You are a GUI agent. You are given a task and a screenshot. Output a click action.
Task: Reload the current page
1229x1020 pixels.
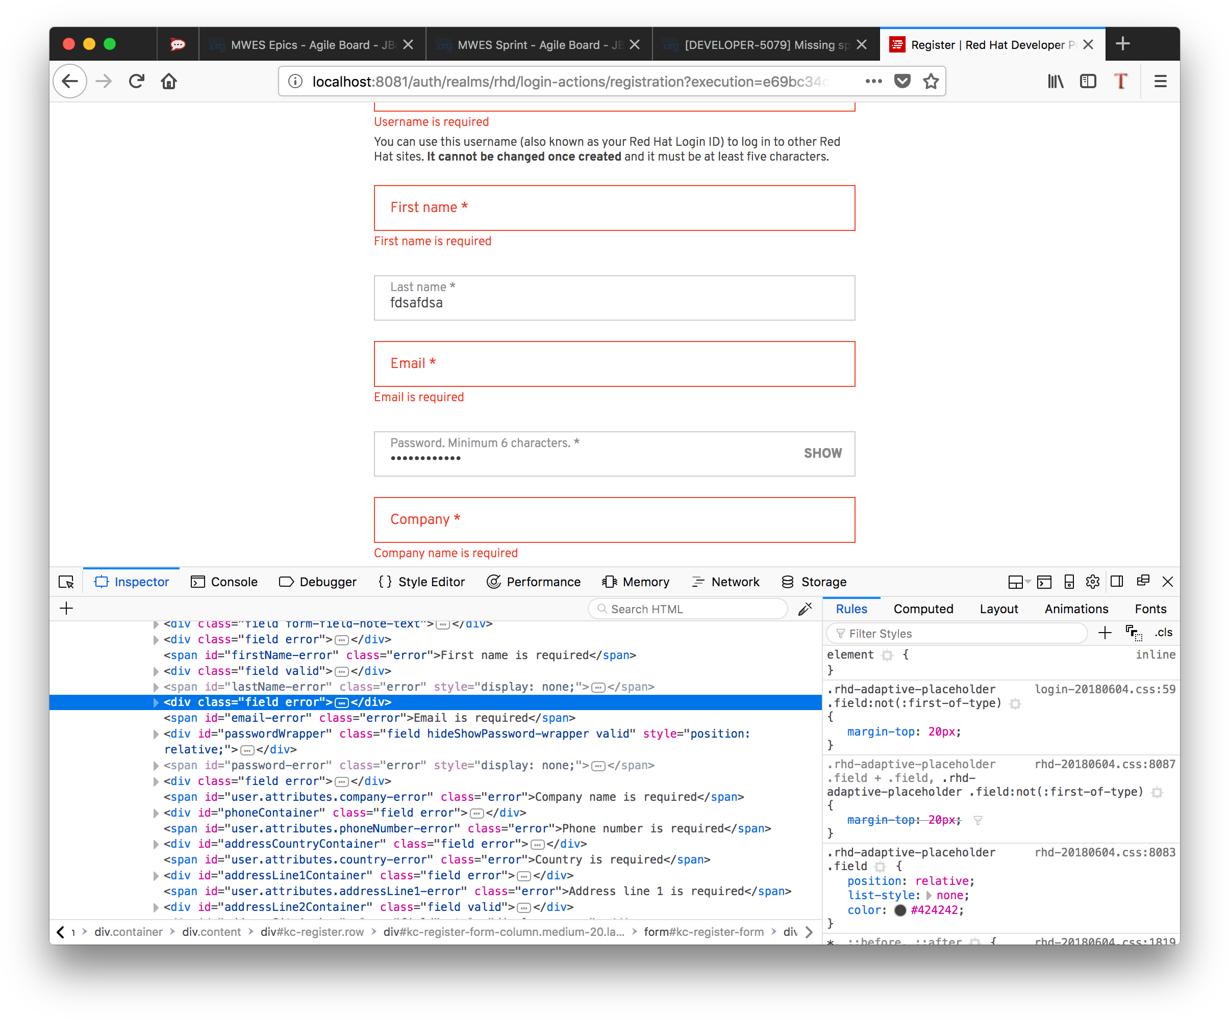(136, 81)
